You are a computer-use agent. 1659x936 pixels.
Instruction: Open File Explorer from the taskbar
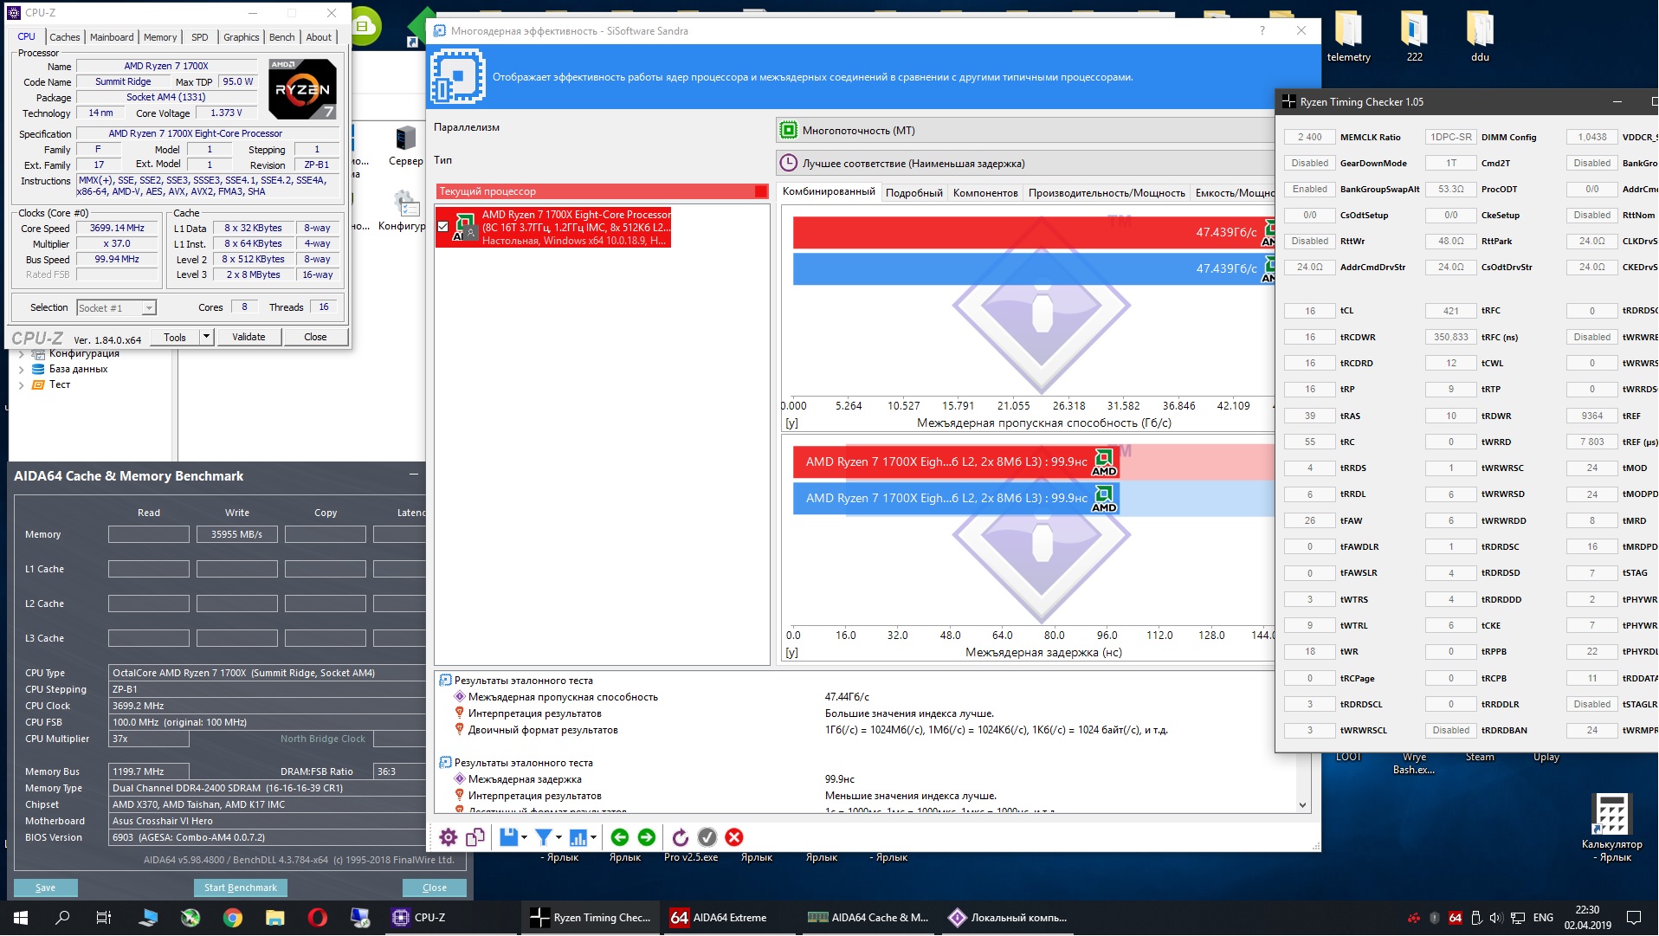[x=275, y=918]
